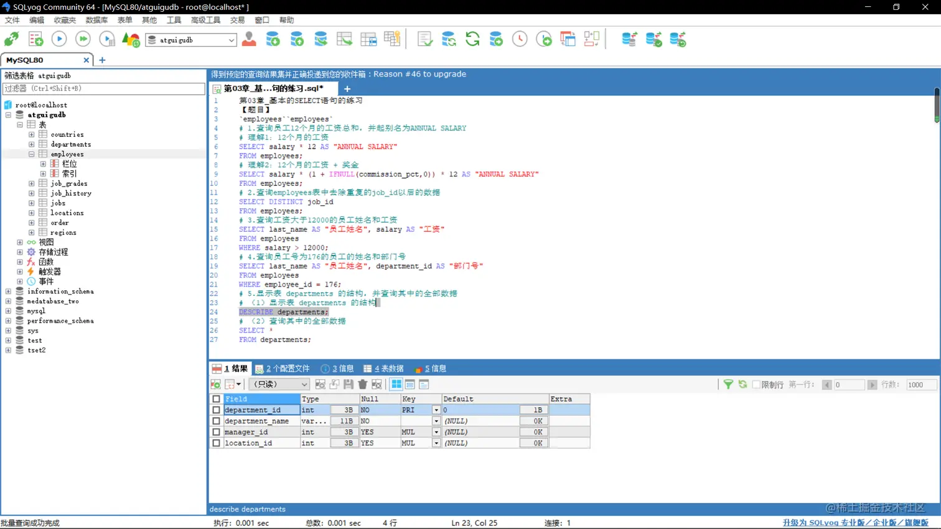Add a new connection tab with plus
941x529 pixels.
tap(102, 60)
